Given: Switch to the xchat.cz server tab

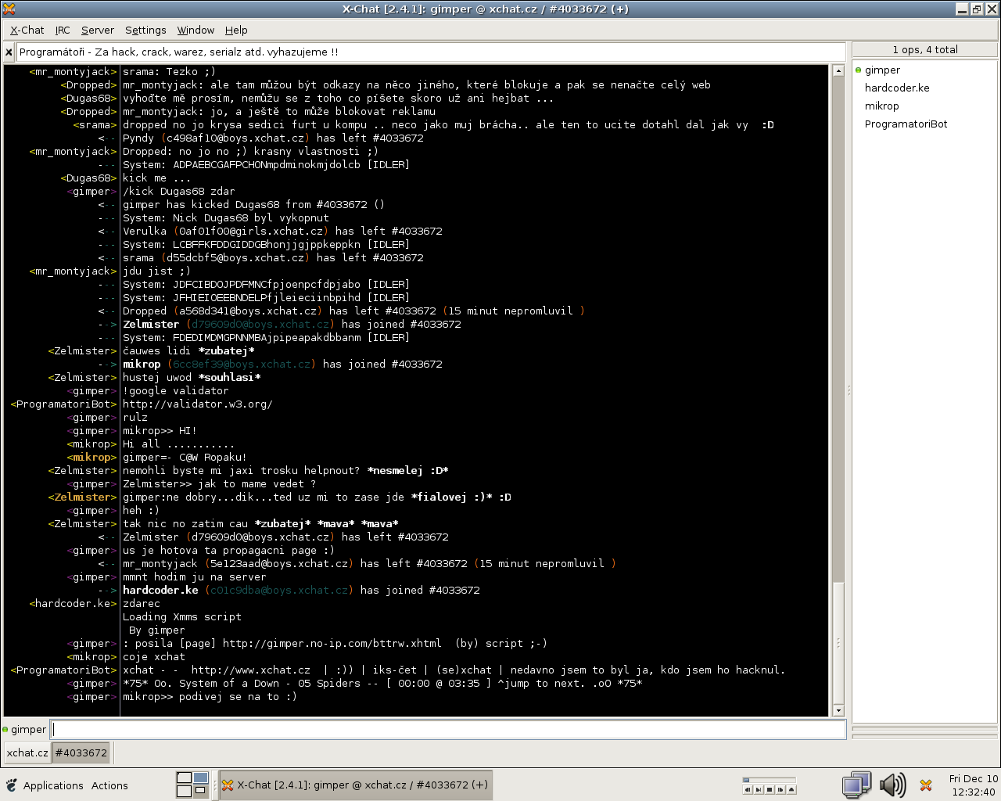Looking at the screenshot, I should point(27,753).
